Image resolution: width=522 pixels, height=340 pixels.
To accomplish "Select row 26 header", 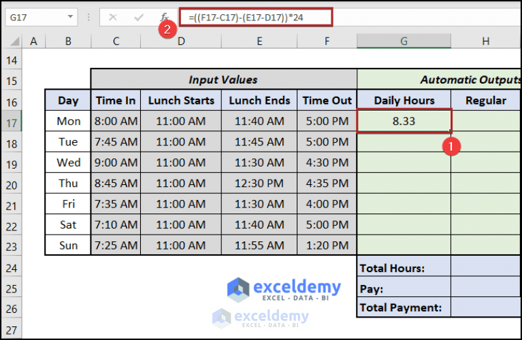I will 12,309.
